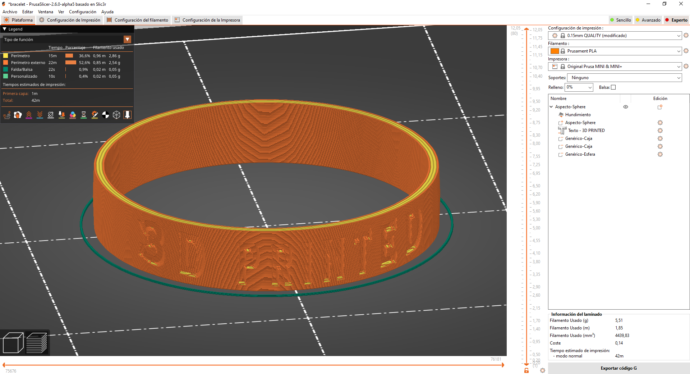Open gear settings for Texto - 3D PRINTED
Image resolution: width=690 pixels, height=374 pixels.
pos(660,131)
